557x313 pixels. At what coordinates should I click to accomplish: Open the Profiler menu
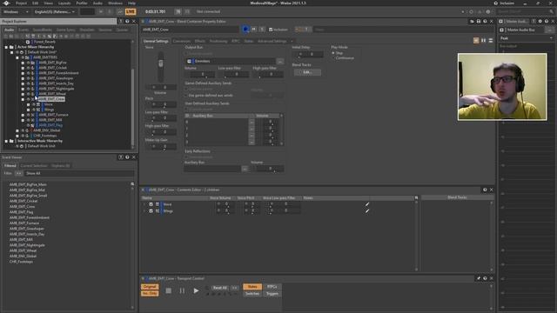(x=82, y=3)
